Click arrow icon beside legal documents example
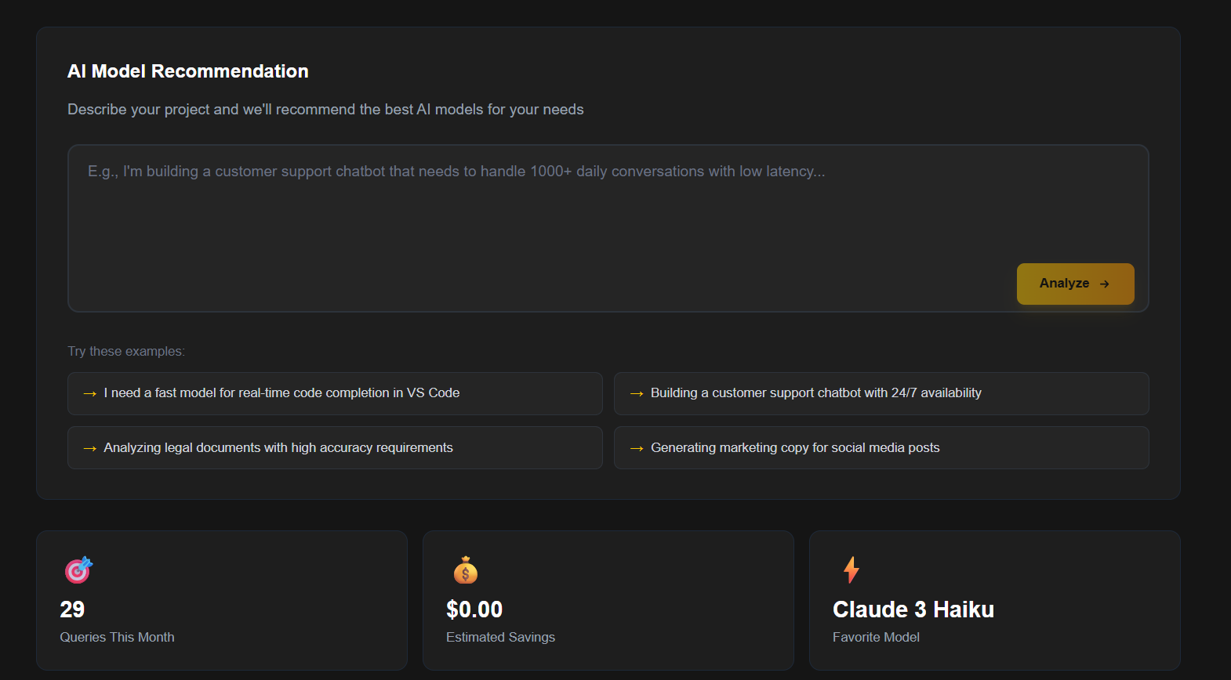 tap(89, 448)
